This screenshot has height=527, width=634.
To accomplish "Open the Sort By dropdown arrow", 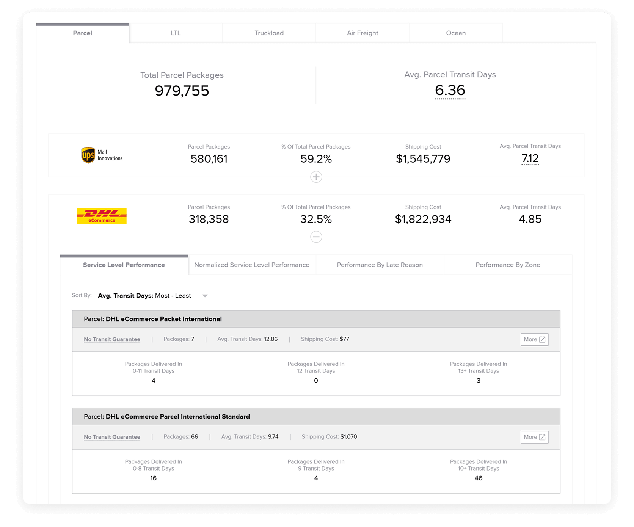I will point(205,296).
